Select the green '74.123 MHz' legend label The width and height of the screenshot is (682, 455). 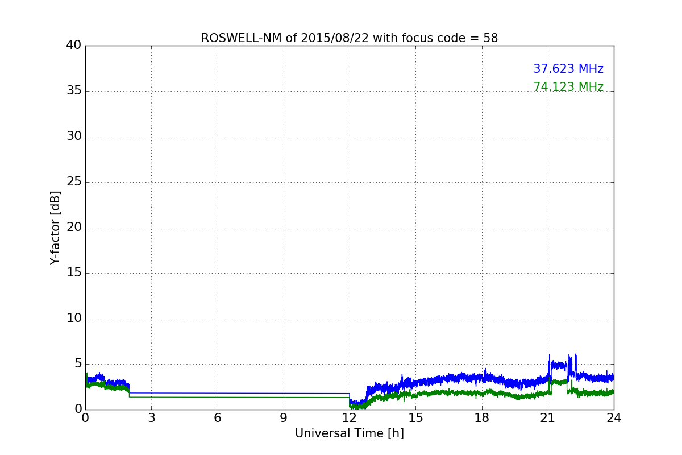pyautogui.click(x=568, y=87)
